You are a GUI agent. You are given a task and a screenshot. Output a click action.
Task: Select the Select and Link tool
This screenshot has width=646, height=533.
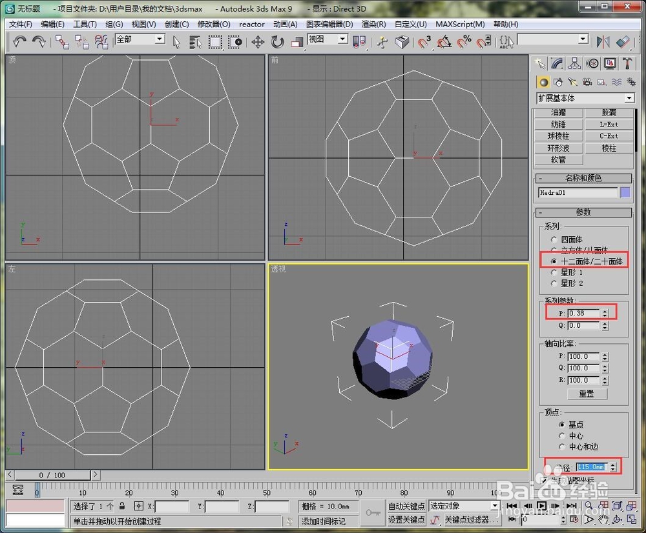tap(62, 42)
